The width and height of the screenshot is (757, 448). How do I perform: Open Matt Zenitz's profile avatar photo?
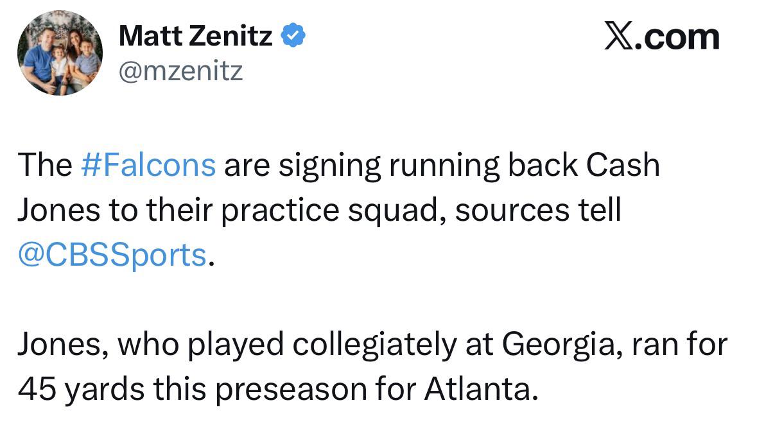pos(60,53)
